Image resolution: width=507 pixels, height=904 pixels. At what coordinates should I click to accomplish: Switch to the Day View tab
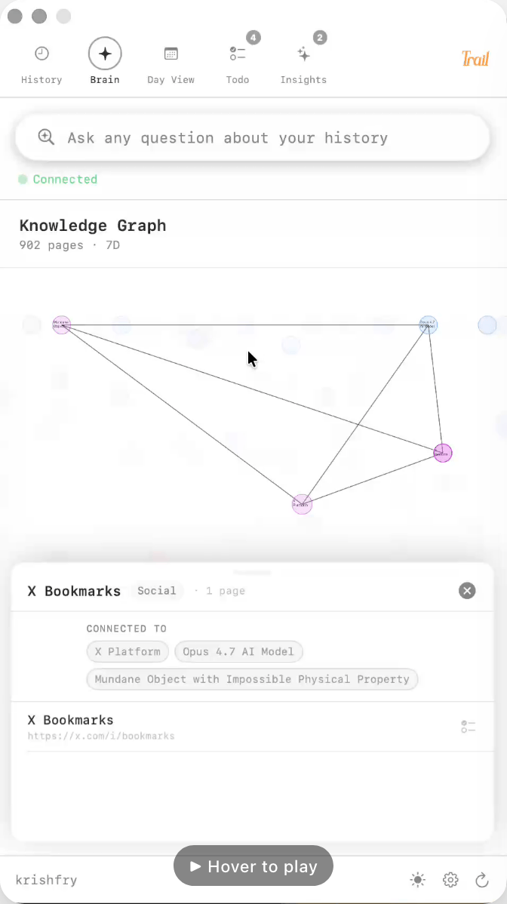point(171,65)
